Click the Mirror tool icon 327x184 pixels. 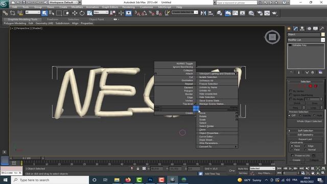click(x=203, y=13)
